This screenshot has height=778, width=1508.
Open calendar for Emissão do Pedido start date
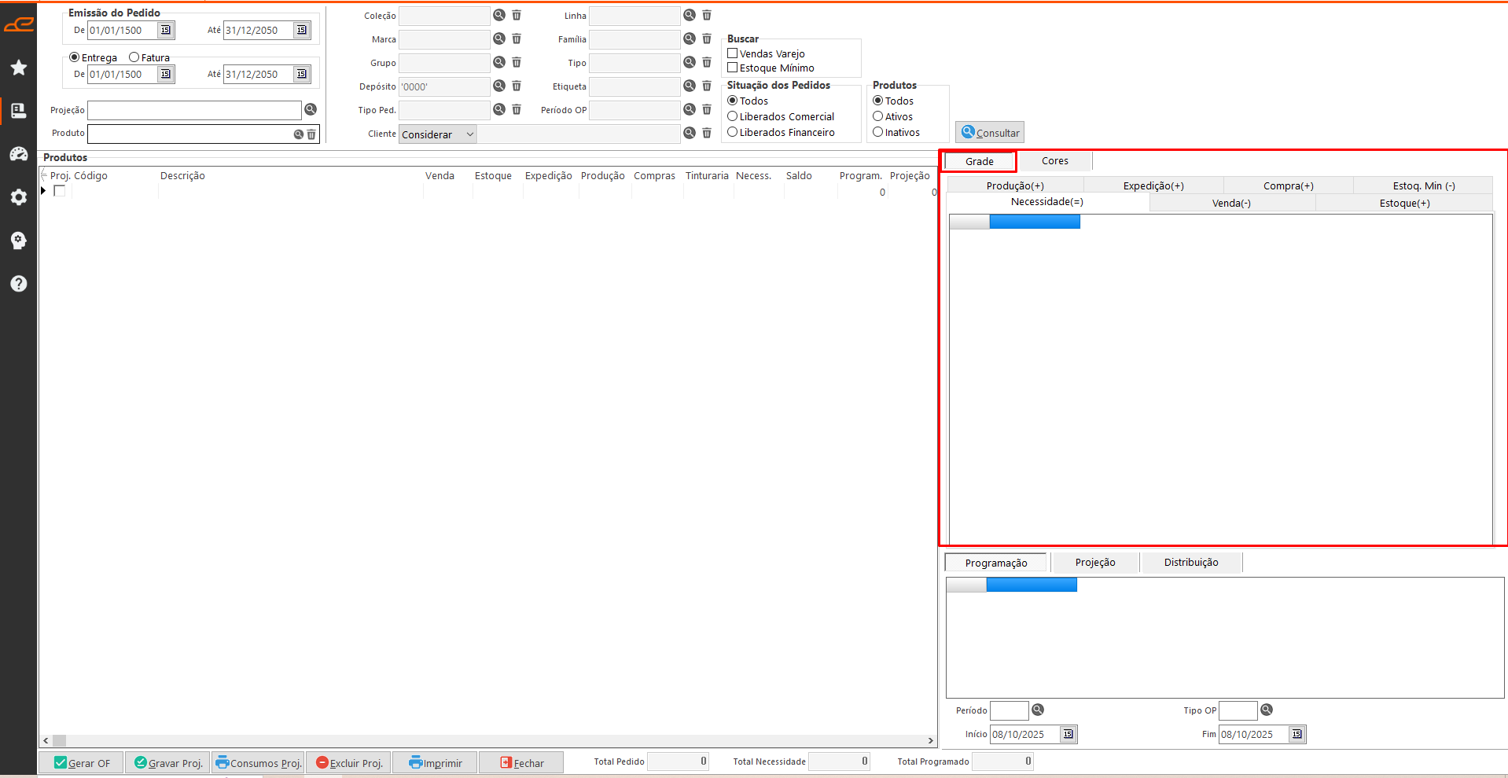pos(166,30)
